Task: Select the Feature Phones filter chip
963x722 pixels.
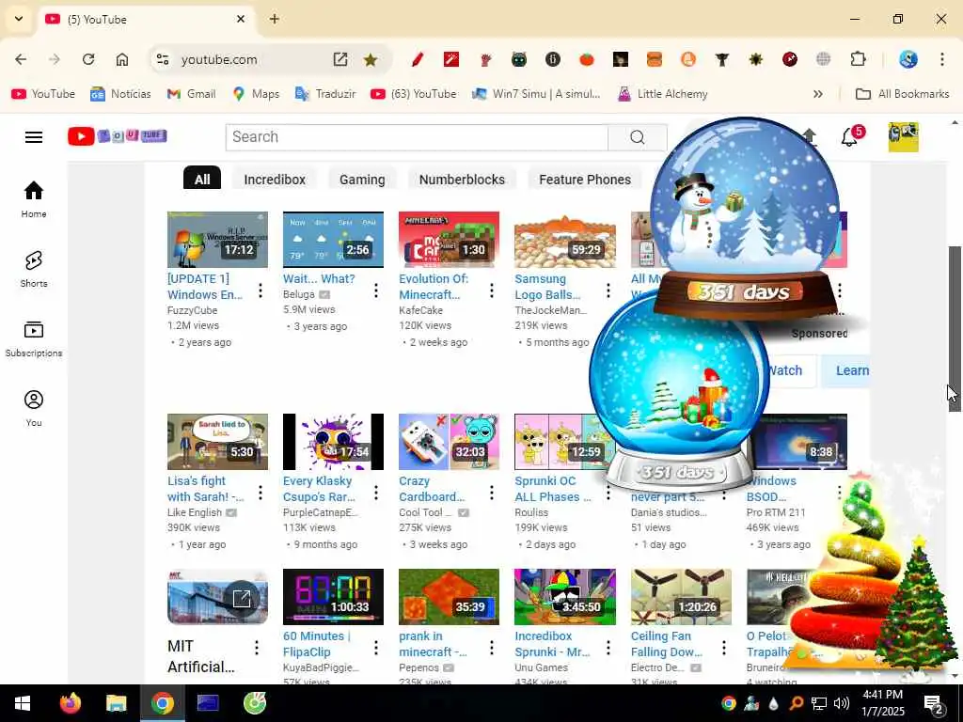Action: [x=585, y=180]
